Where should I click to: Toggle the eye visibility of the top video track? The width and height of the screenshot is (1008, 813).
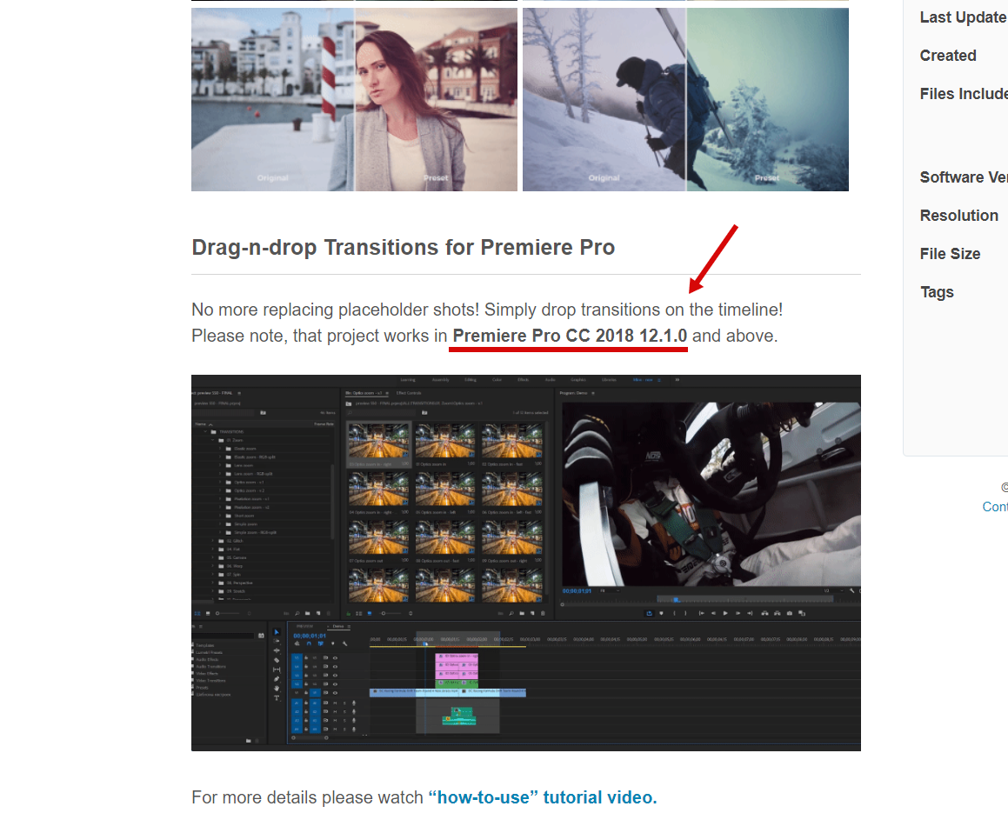(x=335, y=657)
